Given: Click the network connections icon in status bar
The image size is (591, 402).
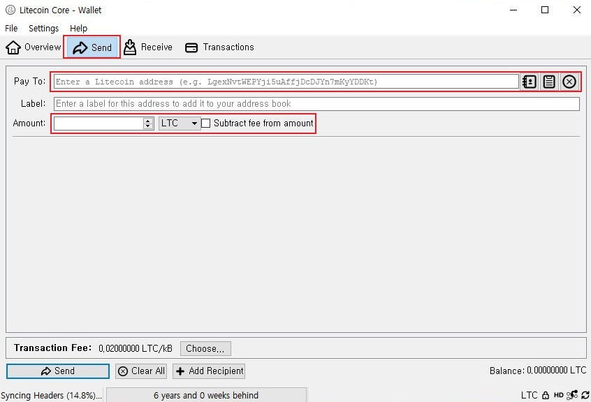Looking at the screenshot, I should tap(571, 395).
